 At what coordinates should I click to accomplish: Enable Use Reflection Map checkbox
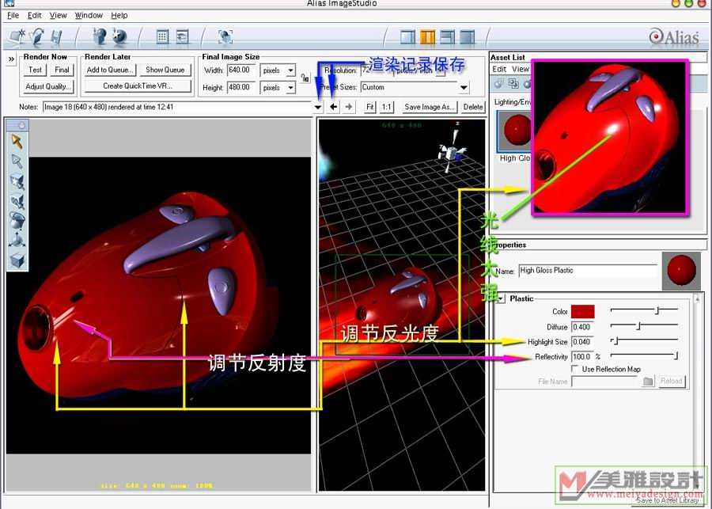pos(575,369)
